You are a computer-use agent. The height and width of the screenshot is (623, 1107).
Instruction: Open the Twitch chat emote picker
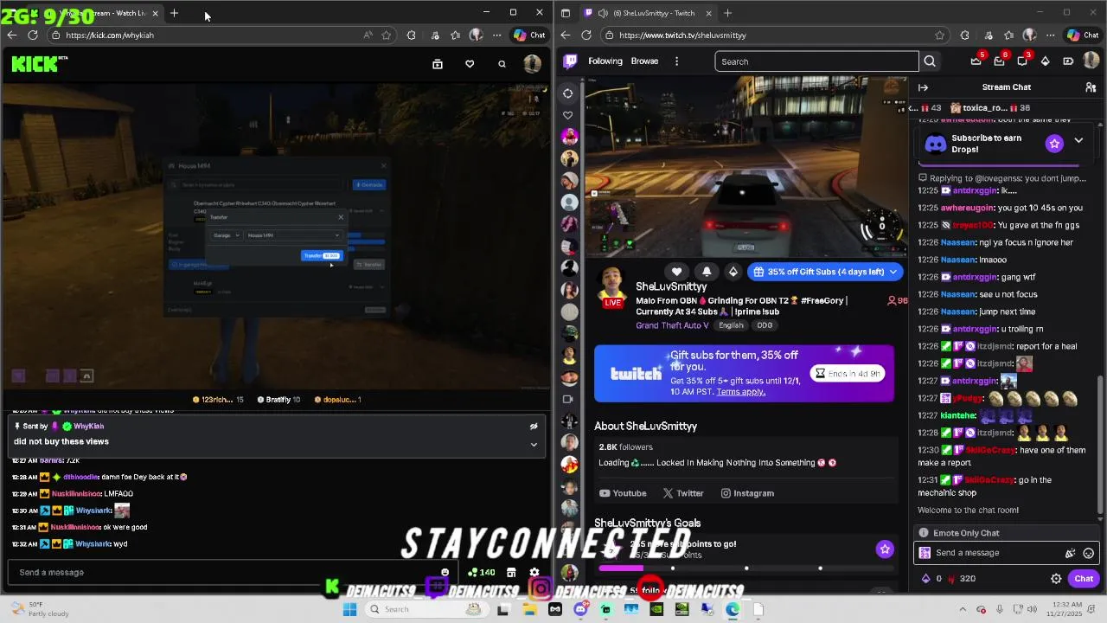[x=1089, y=553]
